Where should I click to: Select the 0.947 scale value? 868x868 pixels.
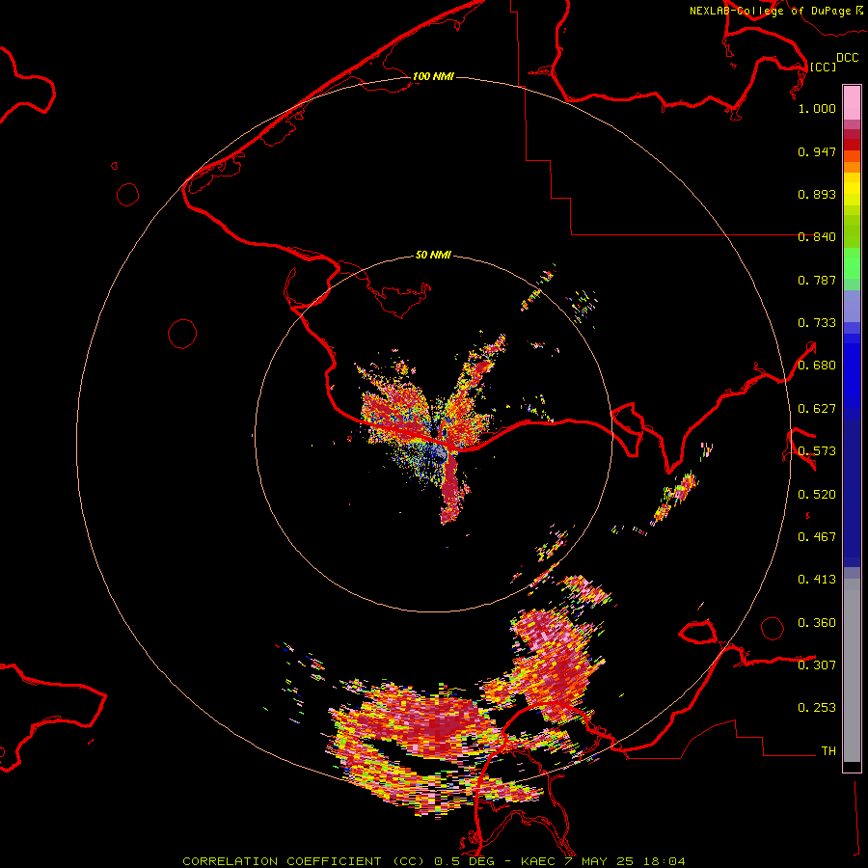(817, 151)
